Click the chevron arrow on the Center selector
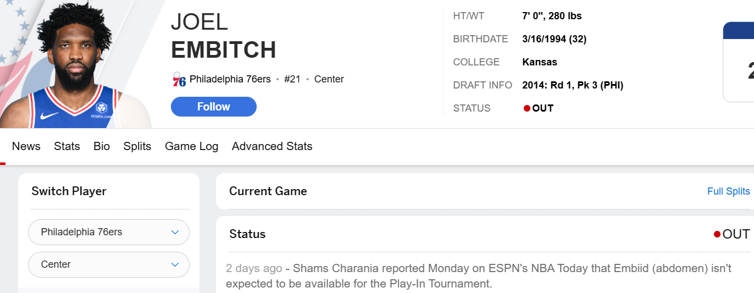This screenshot has height=293, width=754. click(175, 264)
